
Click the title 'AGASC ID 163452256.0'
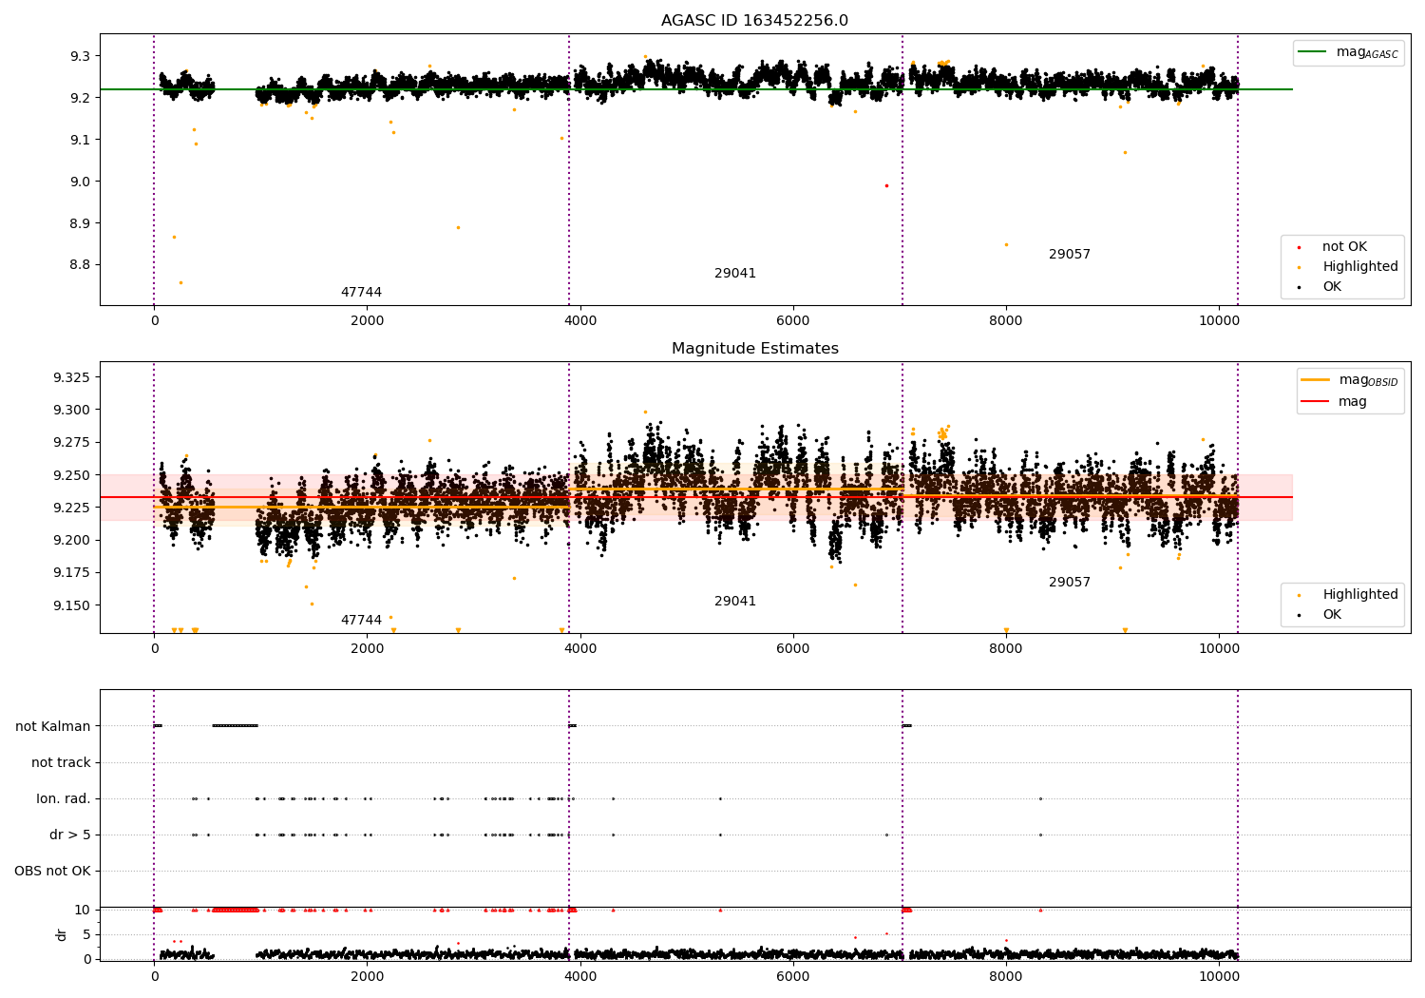tap(754, 21)
